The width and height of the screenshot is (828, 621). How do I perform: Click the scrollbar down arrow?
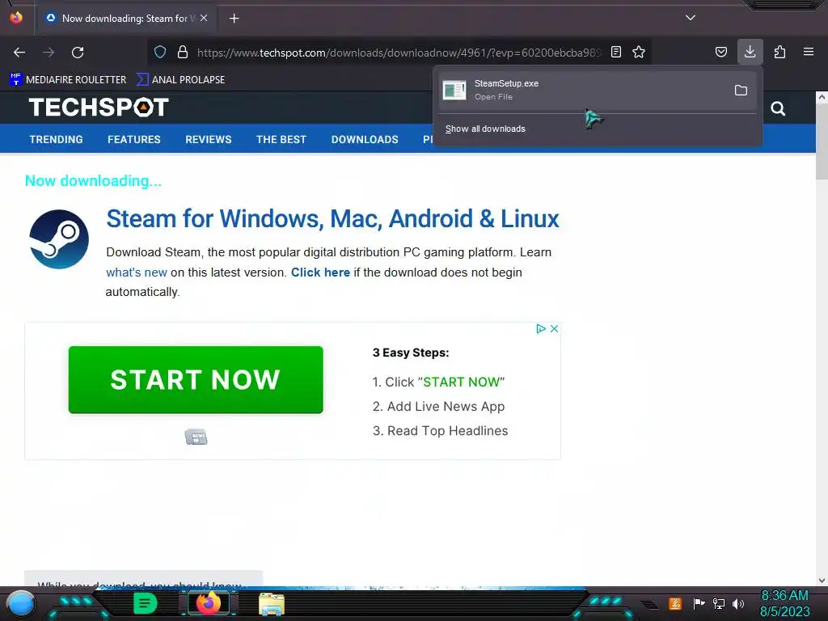[x=822, y=581]
